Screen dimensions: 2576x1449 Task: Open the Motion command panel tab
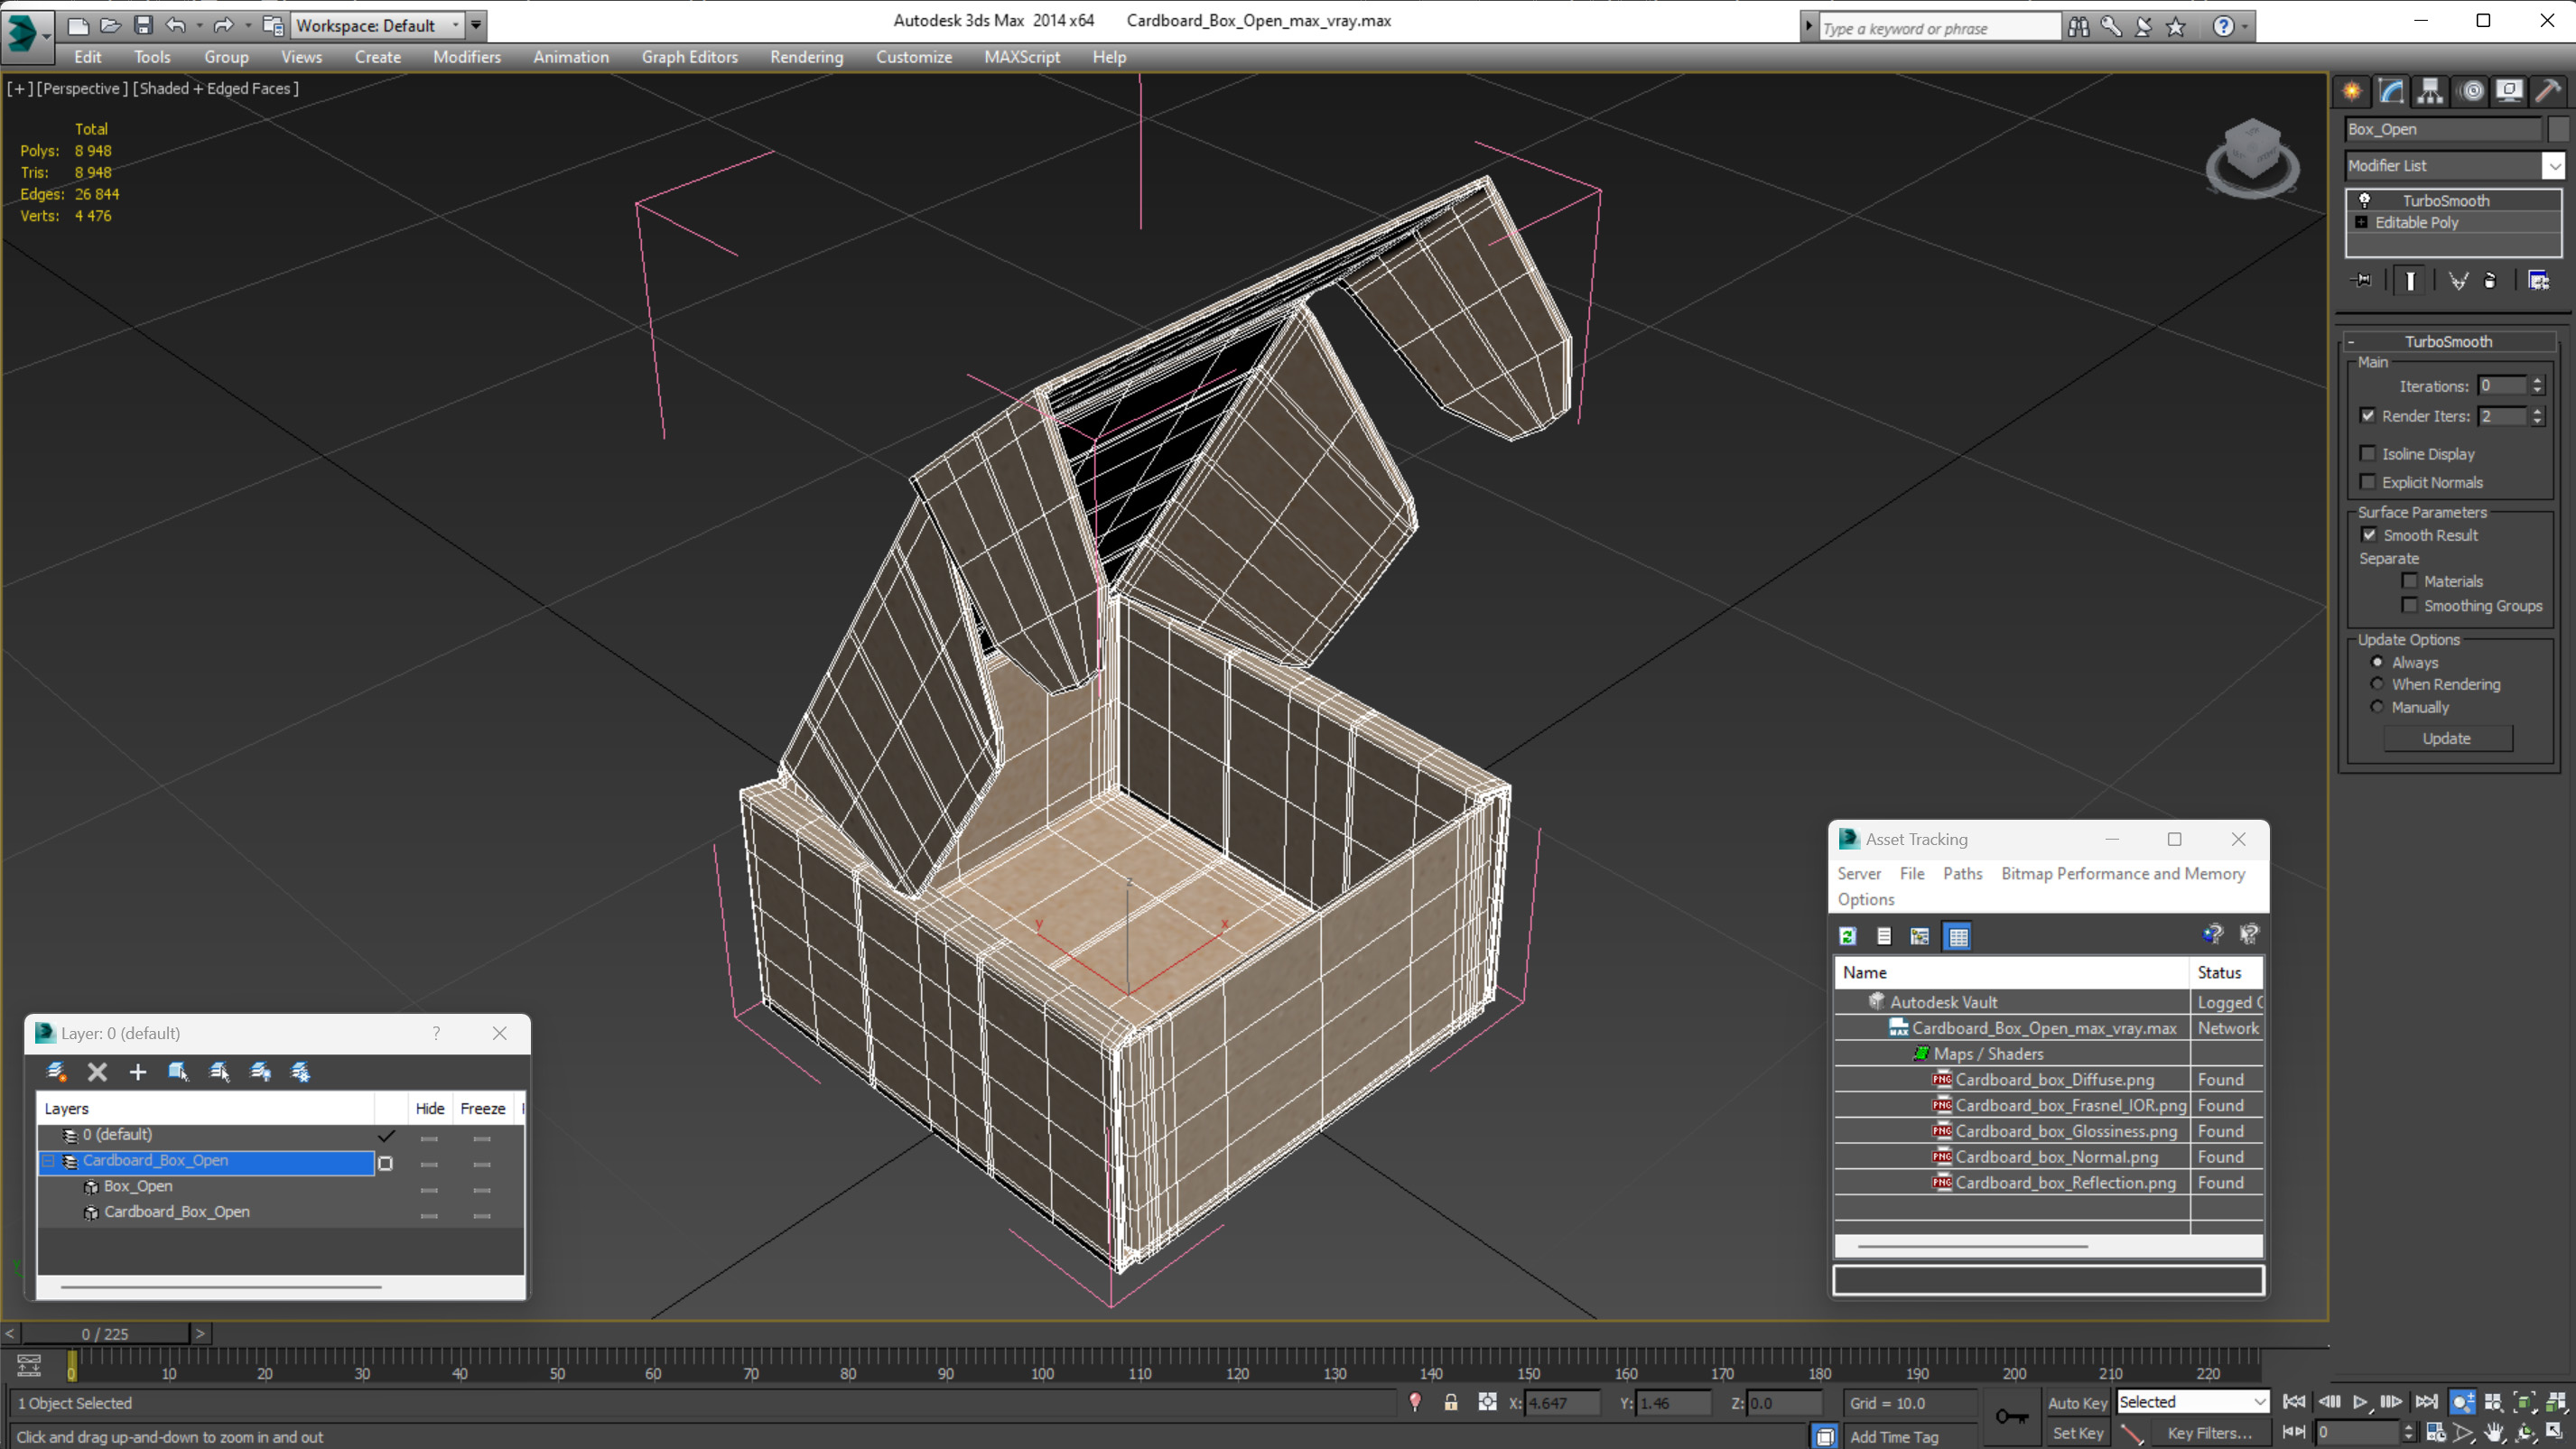[2471, 92]
